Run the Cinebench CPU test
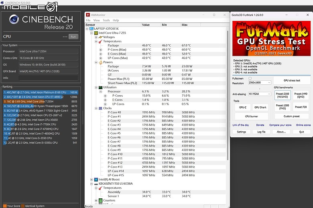 point(73,37)
